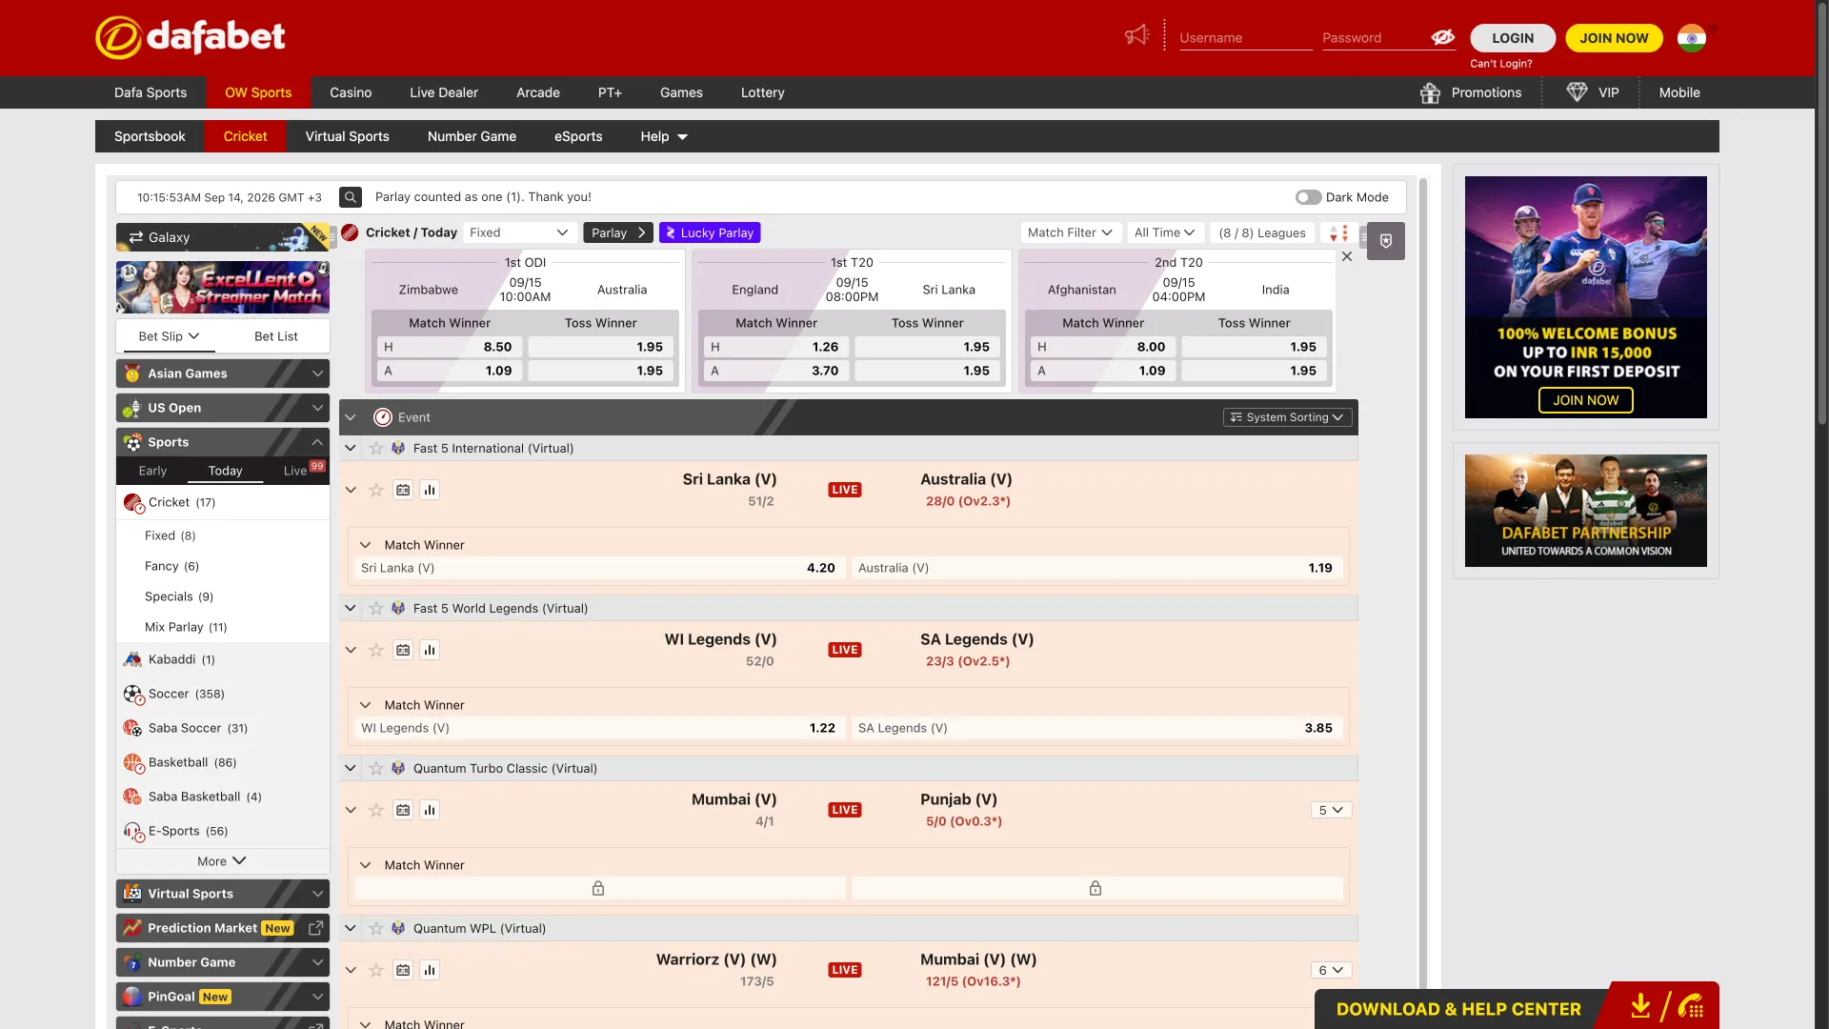Click the Basketball sport icon
1829x1029 pixels.
(x=132, y=762)
